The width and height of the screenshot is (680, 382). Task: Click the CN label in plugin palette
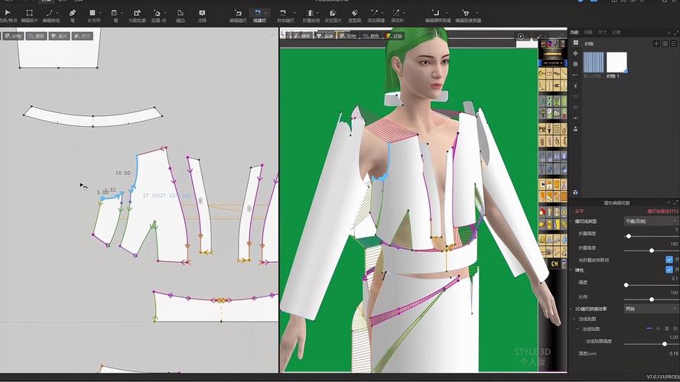point(555,264)
